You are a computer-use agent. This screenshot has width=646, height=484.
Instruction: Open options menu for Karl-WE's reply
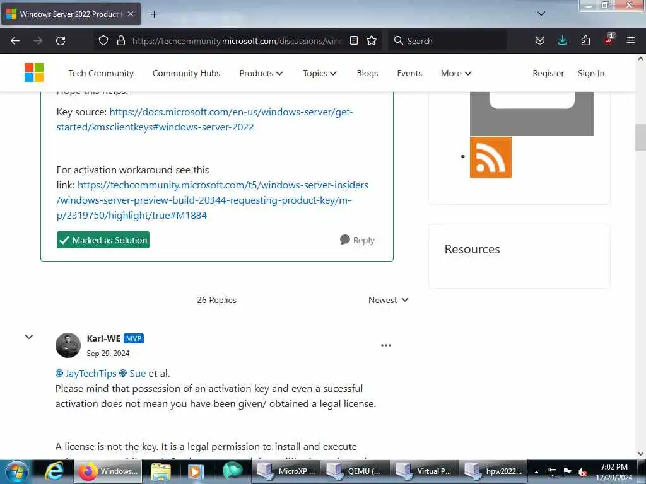click(386, 345)
